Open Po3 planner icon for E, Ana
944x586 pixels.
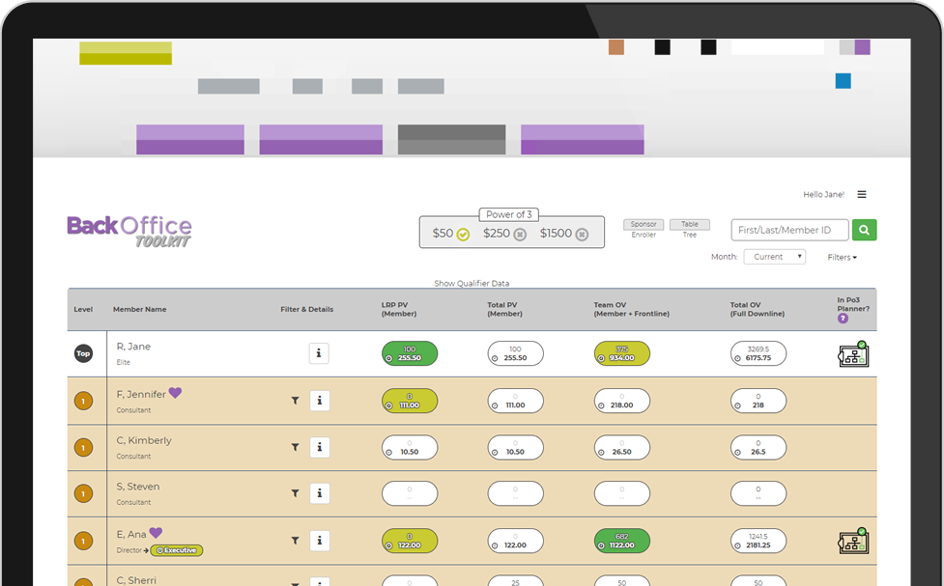[853, 542]
